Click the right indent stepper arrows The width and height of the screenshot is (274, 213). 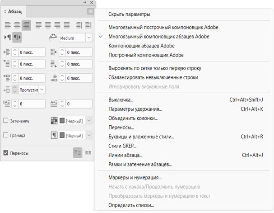coord(62,52)
